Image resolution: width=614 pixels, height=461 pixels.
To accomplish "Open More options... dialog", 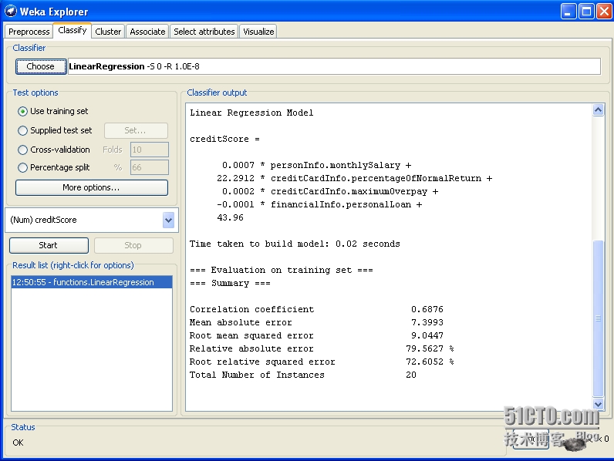I will 91,187.
